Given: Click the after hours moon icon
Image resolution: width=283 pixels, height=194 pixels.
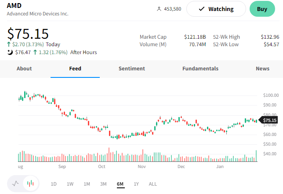Looking at the screenshot, I should [x=10, y=52].
